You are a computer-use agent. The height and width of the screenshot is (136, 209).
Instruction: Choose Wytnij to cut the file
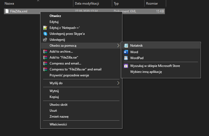[81, 91]
